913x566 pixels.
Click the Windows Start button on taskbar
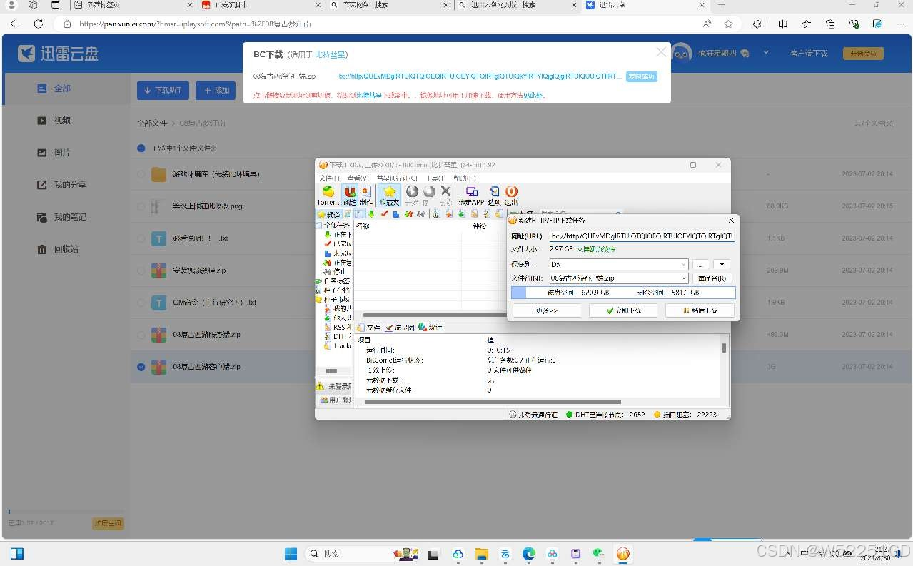coord(291,554)
